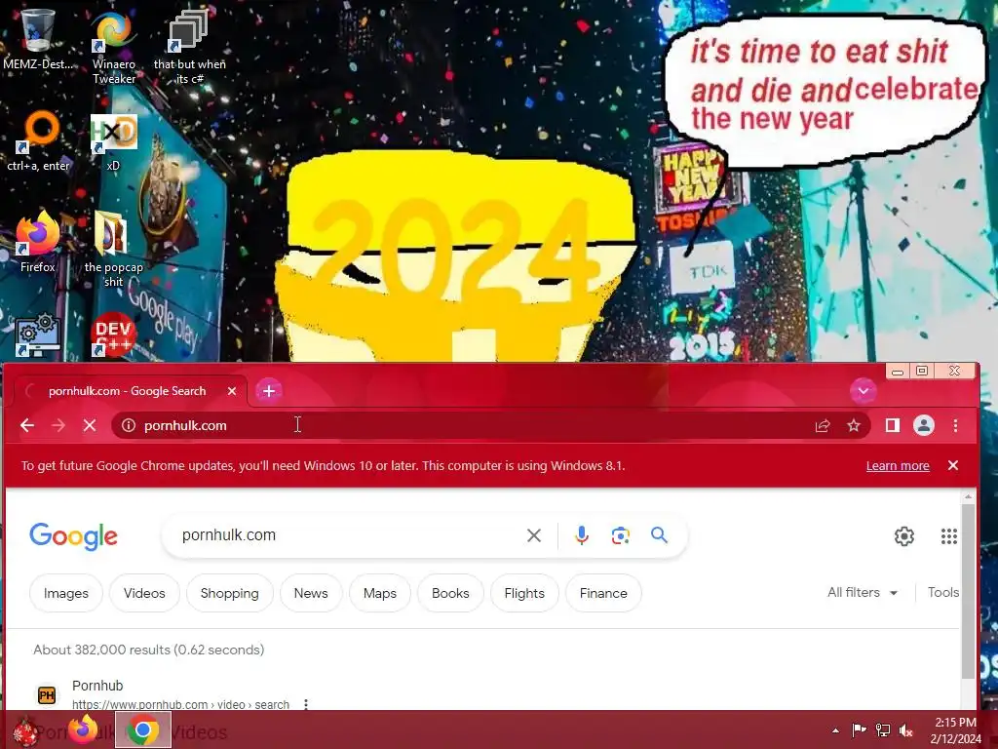Open the Firefox desktop shortcut

click(x=38, y=242)
